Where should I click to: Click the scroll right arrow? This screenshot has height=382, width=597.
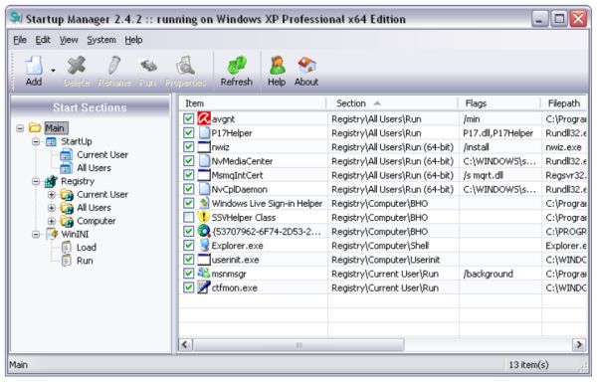pos(579,345)
